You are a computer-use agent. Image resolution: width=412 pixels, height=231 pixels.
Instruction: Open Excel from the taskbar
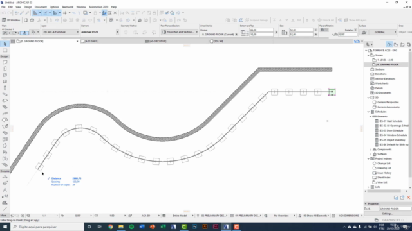(x=163, y=227)
